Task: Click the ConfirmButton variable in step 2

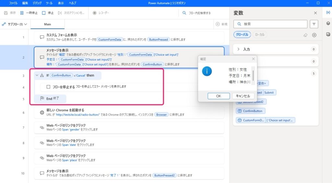Action: point(152,64)
